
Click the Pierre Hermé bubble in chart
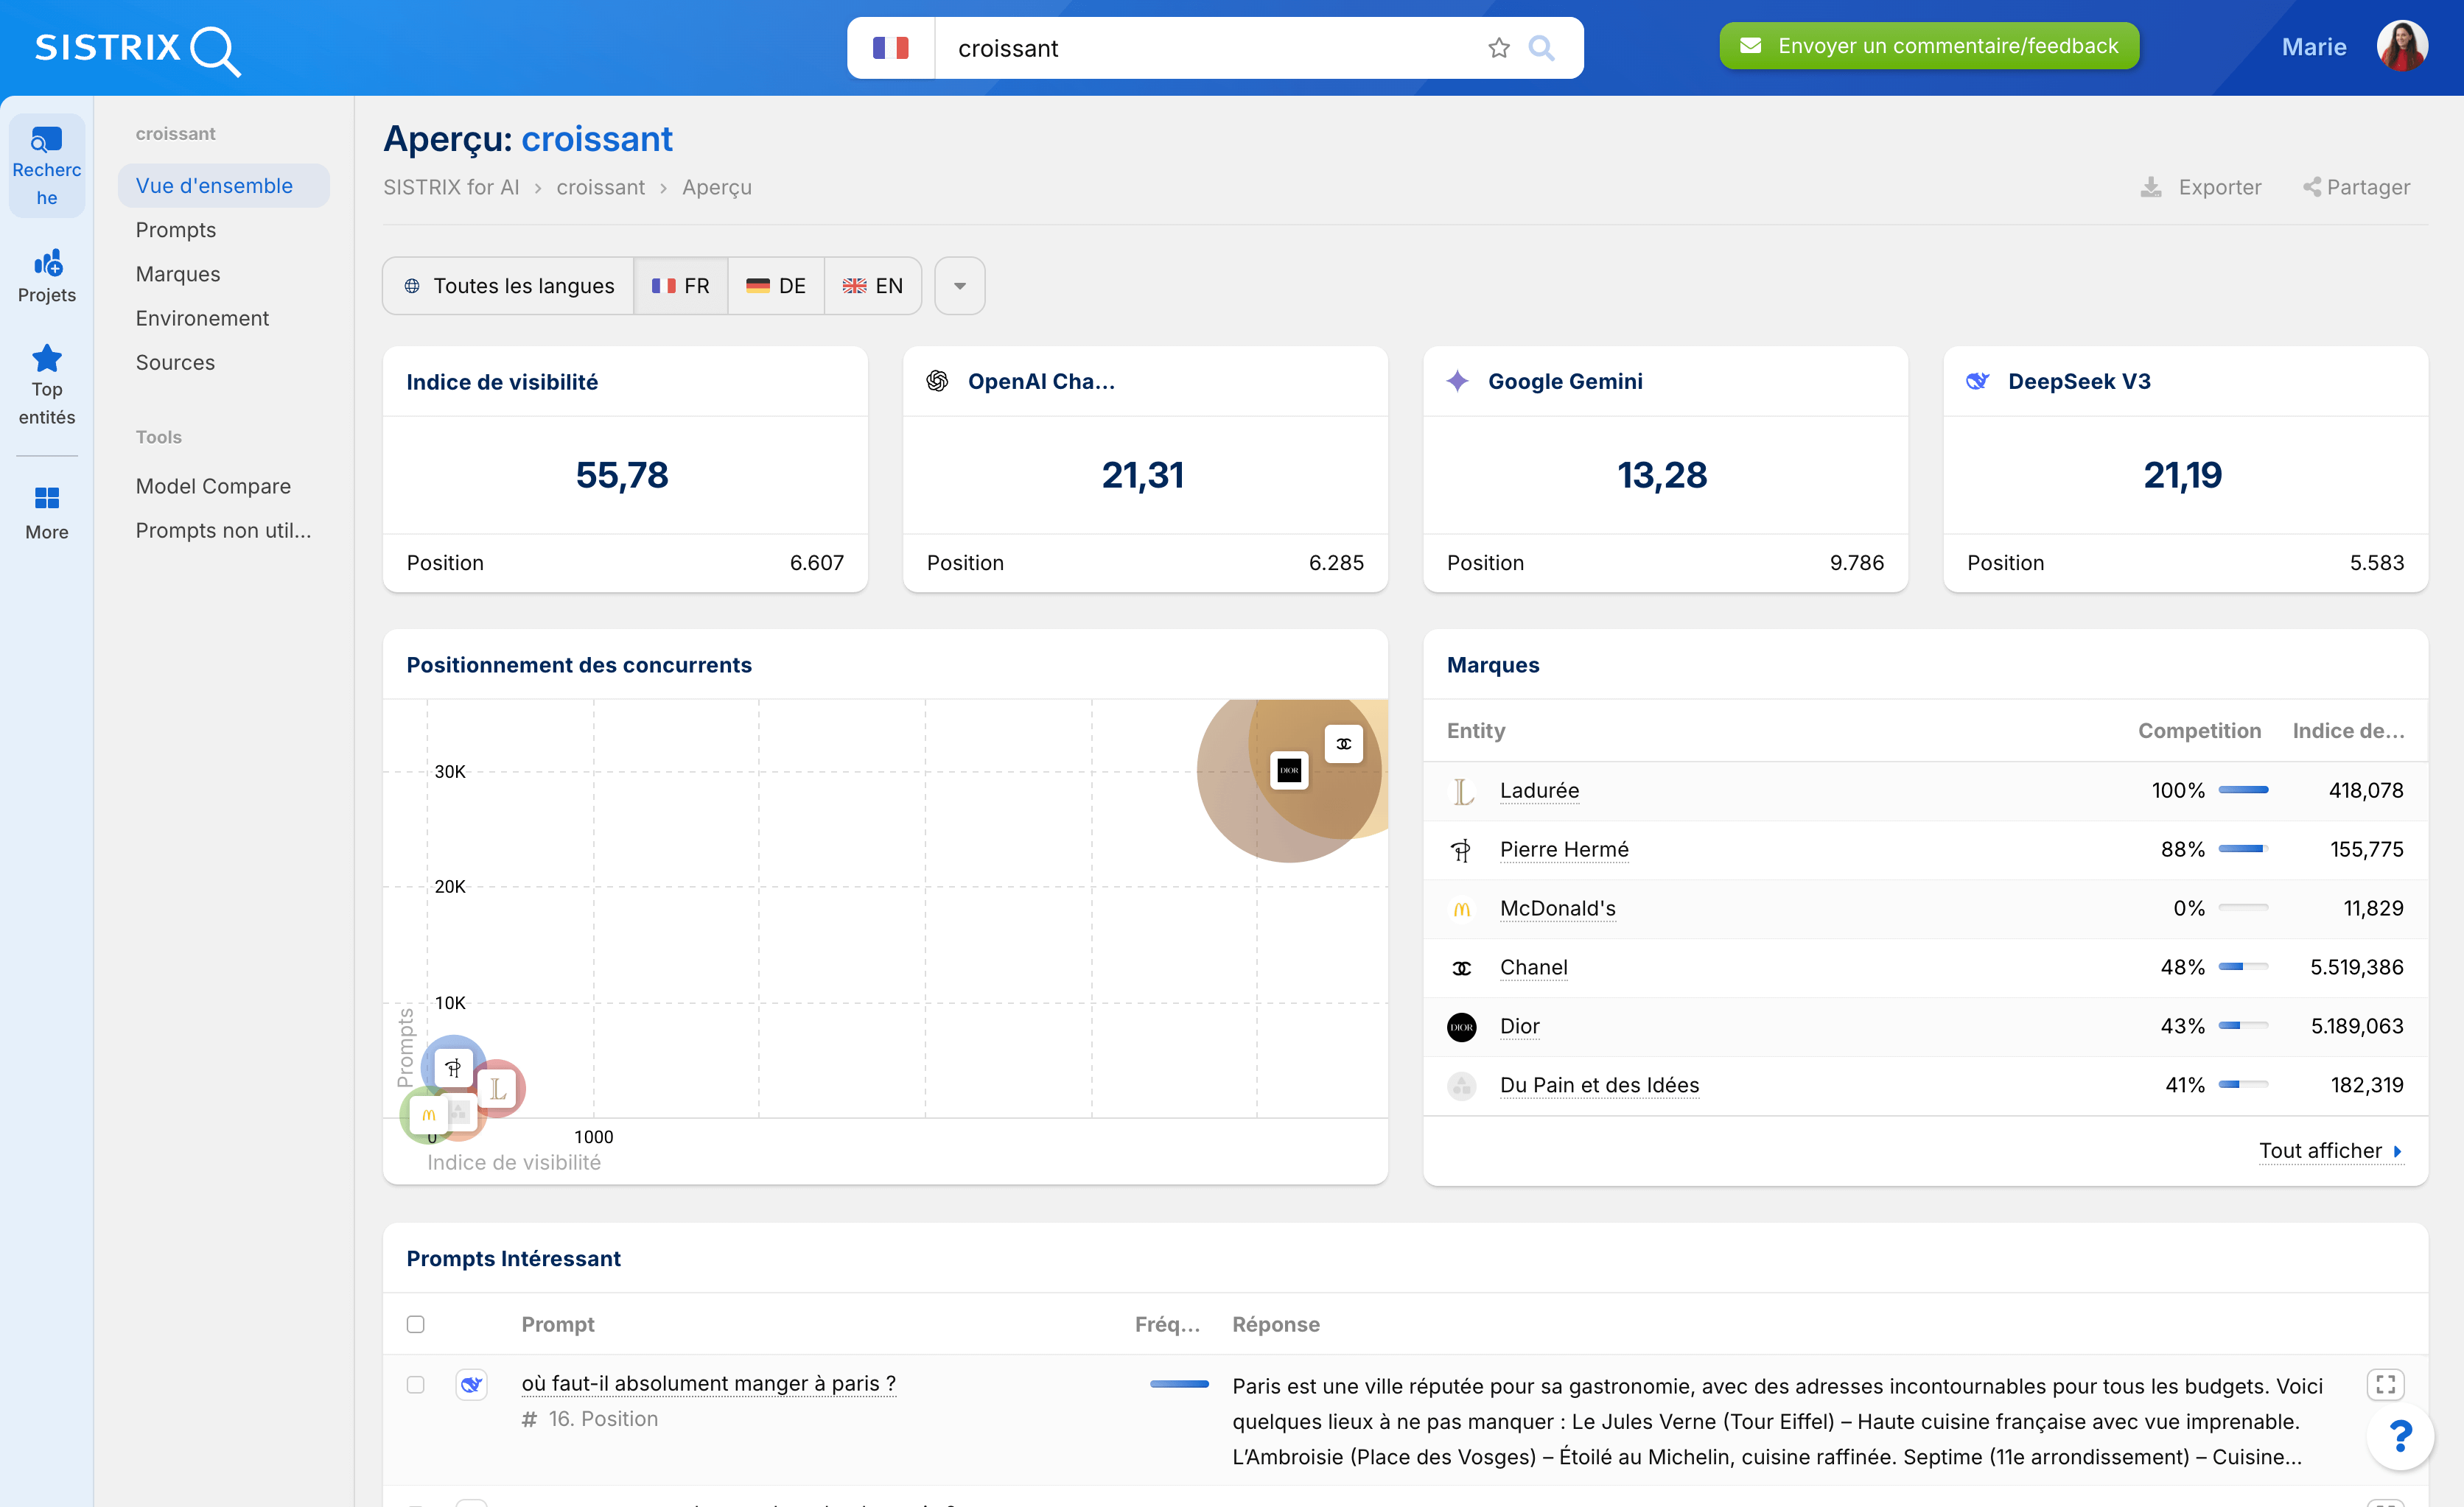[x=453, y=1067]
